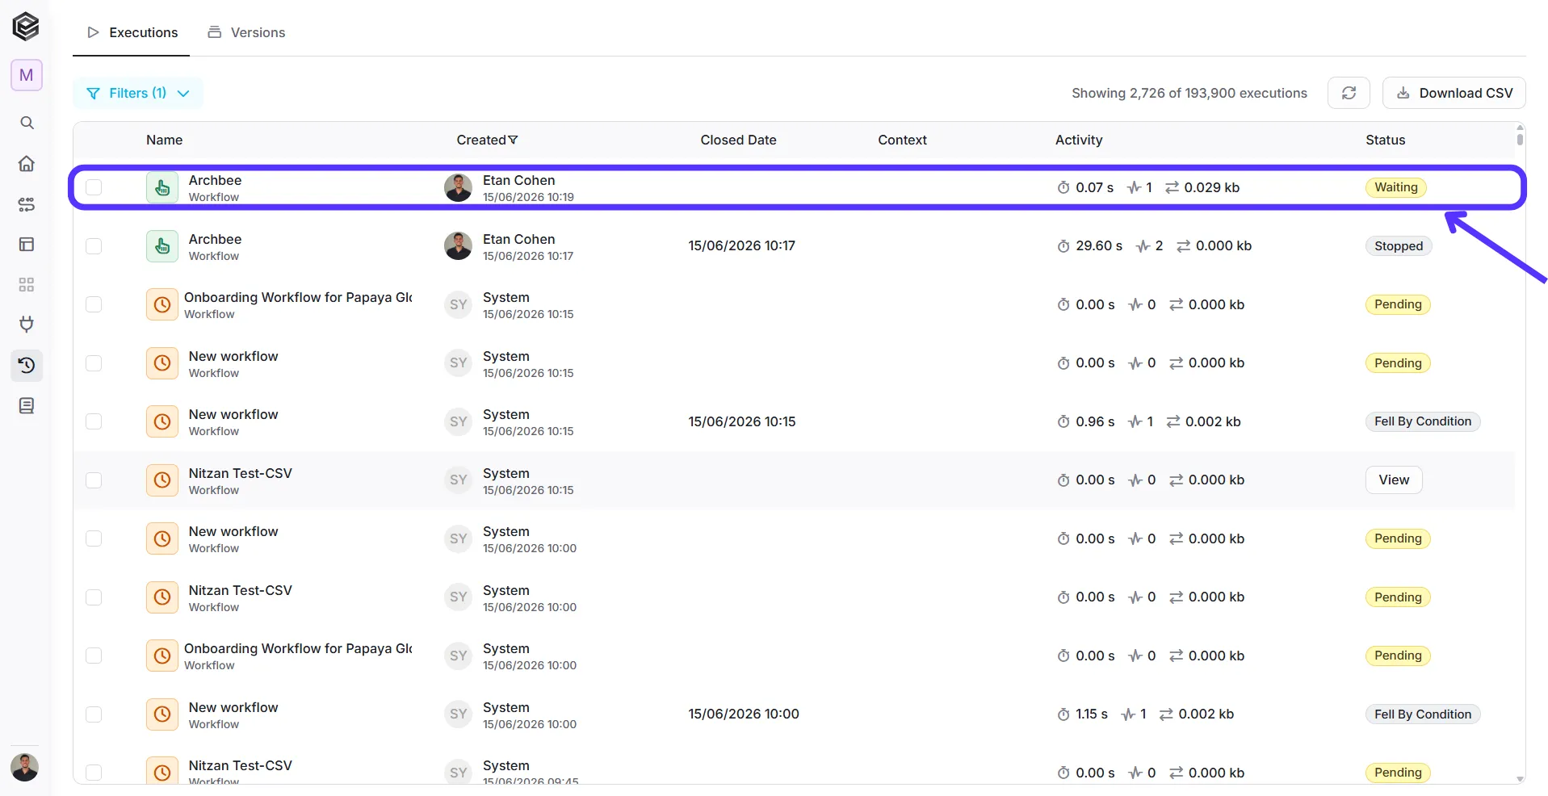Image resolution: width=1548 pixels, height=796 pixels.
Task: Click the Waiting status badge
Action: click(1396, 187)
